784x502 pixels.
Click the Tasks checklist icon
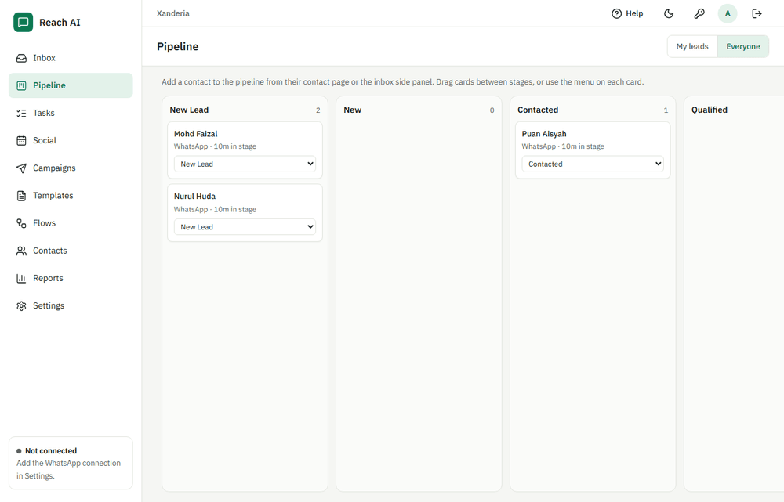(21, 113)
